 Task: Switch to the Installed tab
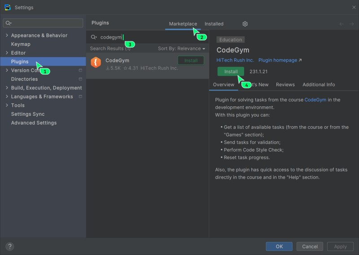(214, 24)
